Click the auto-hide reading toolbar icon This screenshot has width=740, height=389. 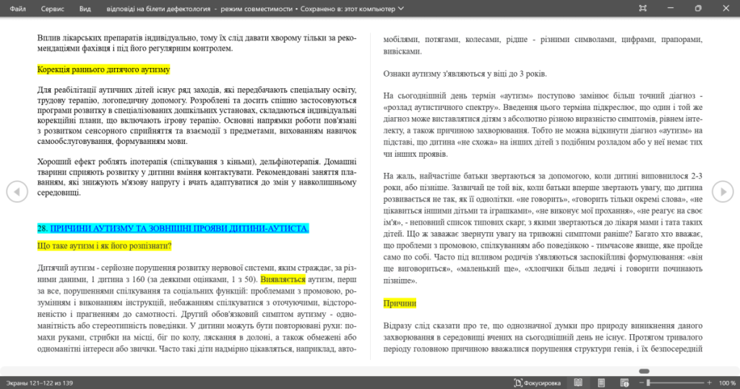click(642, 8)
